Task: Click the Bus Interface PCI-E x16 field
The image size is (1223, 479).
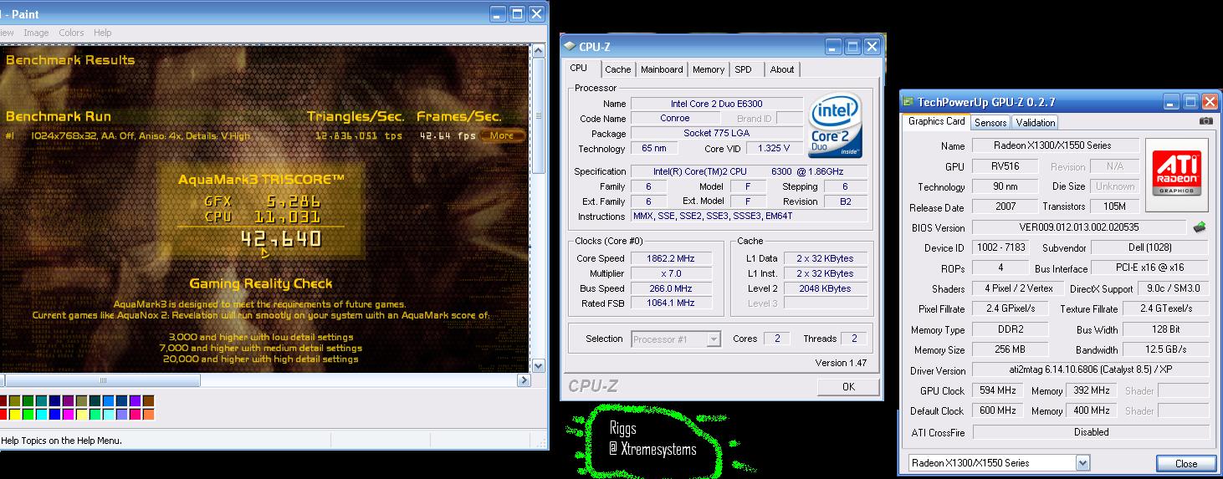Action: tap(1150, 268)
